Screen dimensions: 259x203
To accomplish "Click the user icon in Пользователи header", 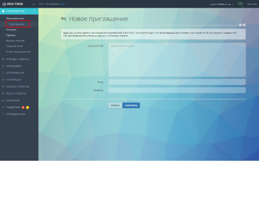I will [3, 11].
